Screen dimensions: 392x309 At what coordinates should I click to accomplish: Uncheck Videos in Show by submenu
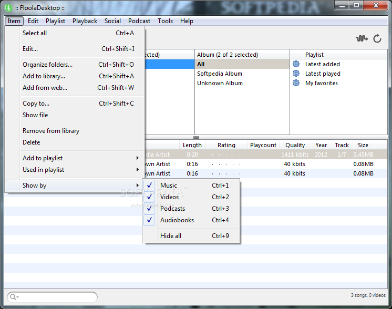191,197
